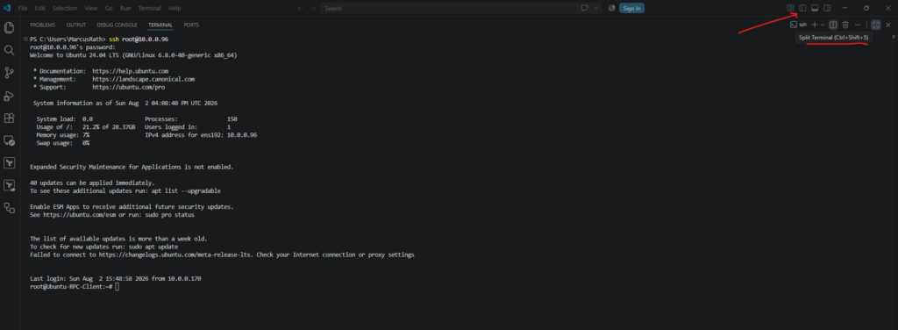The image size is (898, 330).
Task: Open the Source Control view
Action: click(x=9, y=73)
